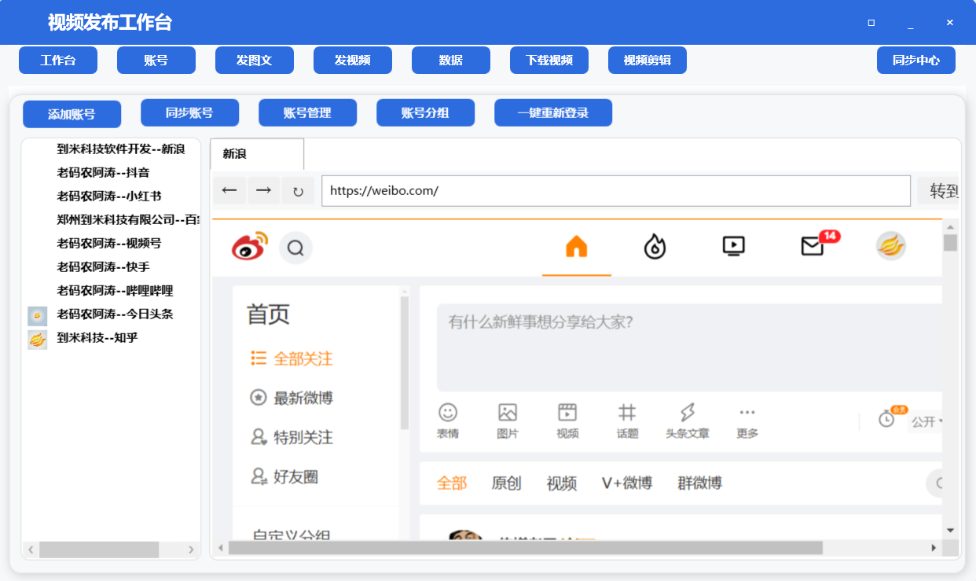Switch feed to 原创 tab
Image resolution: width=976 pixels, height=581 pixels.
point(506,483)
